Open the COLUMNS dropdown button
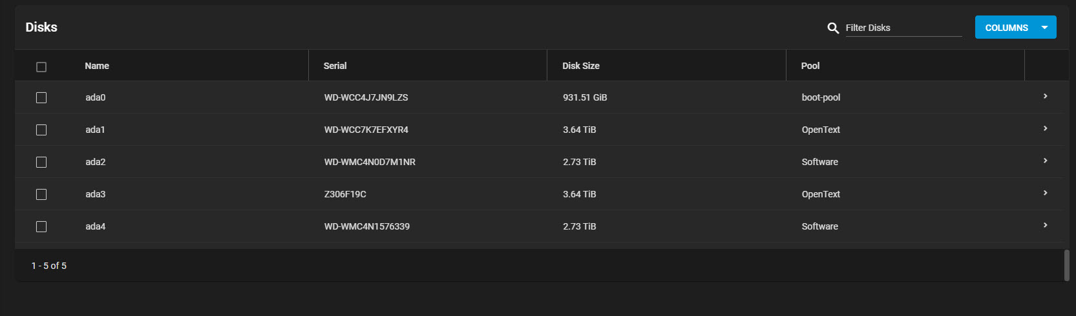The height and width of the screenshot is (316, 1076). (x=1006, y=28)
